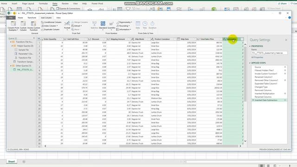This screenshot has height=167, width=297.
Task: Click the Custom Column icon
Action: point(23,24)
